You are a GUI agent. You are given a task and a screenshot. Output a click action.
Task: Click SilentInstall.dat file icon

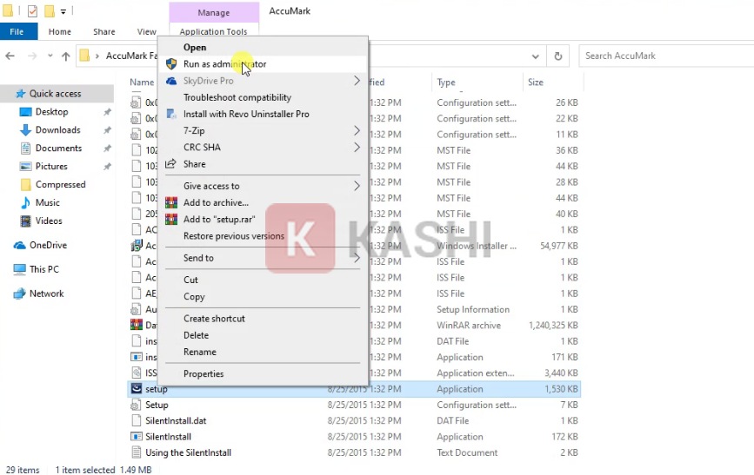pos(136,421)
